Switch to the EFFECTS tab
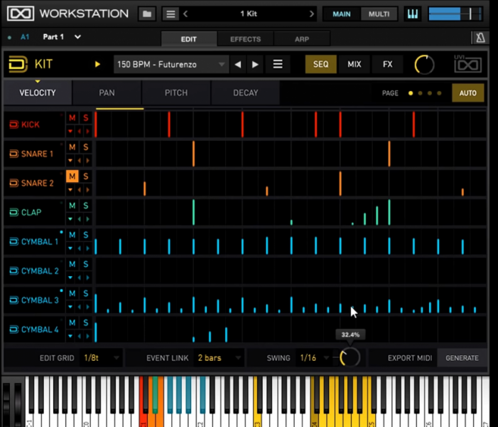Image resolution: width=498 pixels, height=427 pixels. point(245,39)
